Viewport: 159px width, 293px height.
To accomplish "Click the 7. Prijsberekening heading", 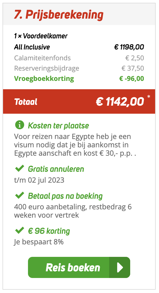I will (59, 15).
